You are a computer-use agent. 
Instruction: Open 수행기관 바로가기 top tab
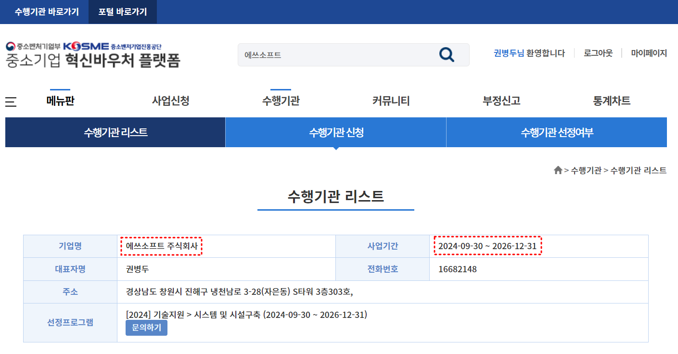47,12
